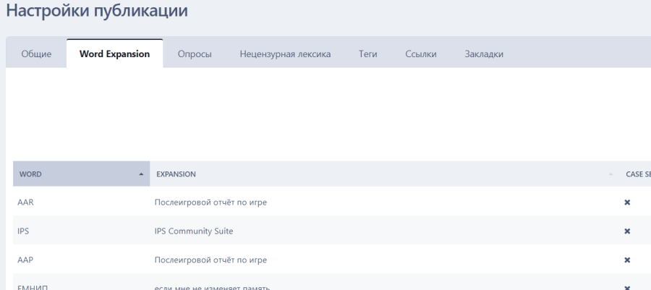Select the IPS Community Suite expansion text
651x290 pixels.
194,231
